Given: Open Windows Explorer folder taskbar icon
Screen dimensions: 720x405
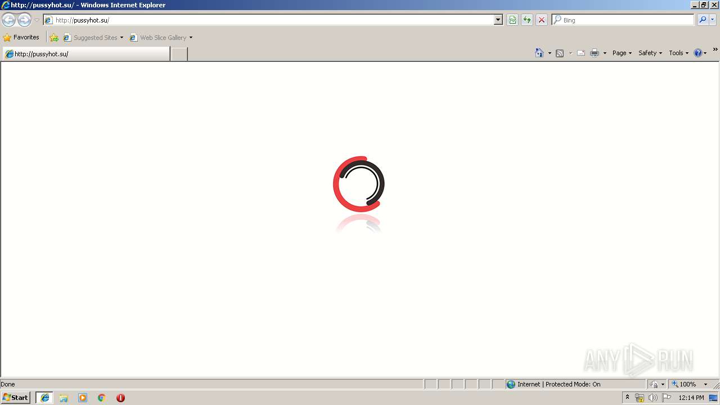Looking at the screenshot, I should (64, 398).
